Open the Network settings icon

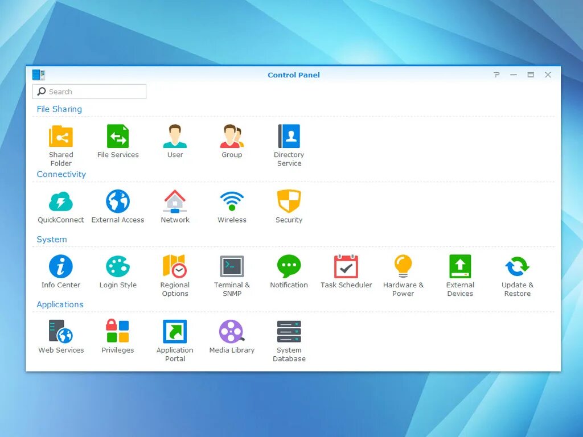[175, 202]
